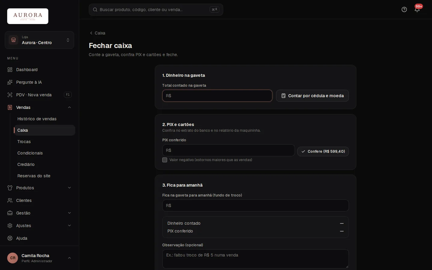Click the Produtos shirt icon

point(10,188)
